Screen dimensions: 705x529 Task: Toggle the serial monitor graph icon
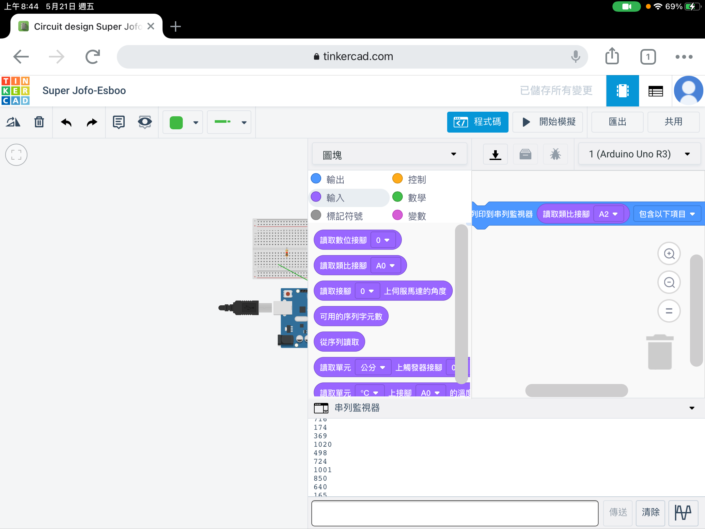pos(683,512)
